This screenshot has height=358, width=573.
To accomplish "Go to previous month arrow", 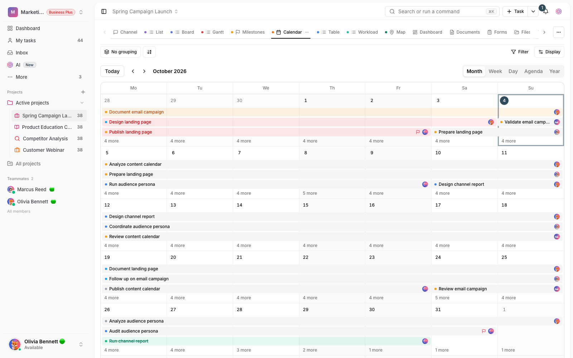I will click(133, 71).
